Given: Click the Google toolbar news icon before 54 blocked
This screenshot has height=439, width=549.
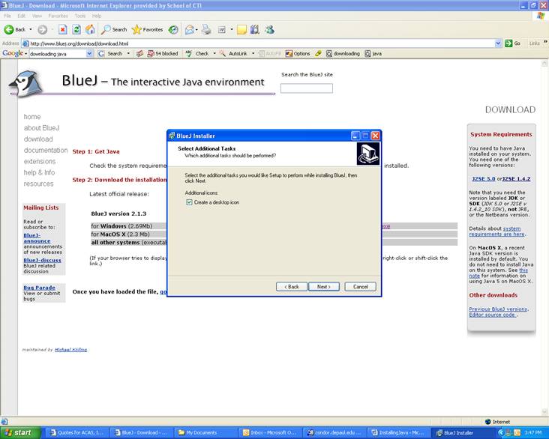Looking at the screenshot, I should coord(139,53).
